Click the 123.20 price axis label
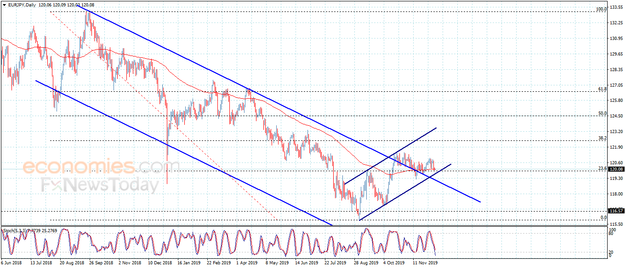626x268 pixels. 616,132
